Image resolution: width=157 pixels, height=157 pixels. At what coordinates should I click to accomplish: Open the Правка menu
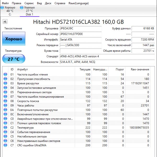point(16,3)
